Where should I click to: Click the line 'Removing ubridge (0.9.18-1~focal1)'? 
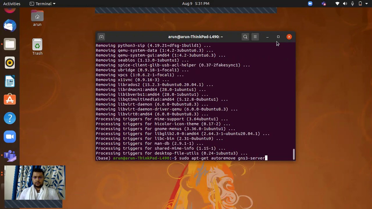tap(142, 70)
